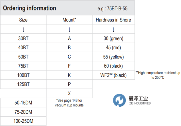This screenshot has width=181, height=126.
Task: Click the down arrow under Size
Action: pyautogui.click(x=23, y=30)
